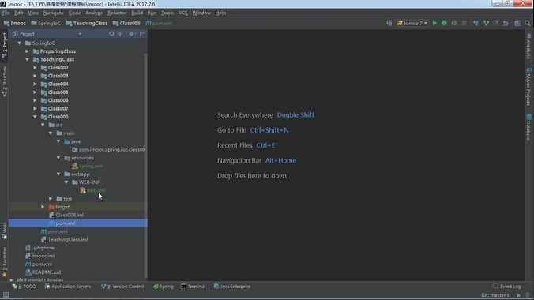Open the Version Control tool tab
Image resolution: width=534 pixels, height=300 pixels.
122,287
